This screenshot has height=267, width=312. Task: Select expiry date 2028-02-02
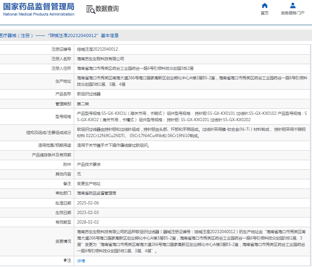[88, 222]
